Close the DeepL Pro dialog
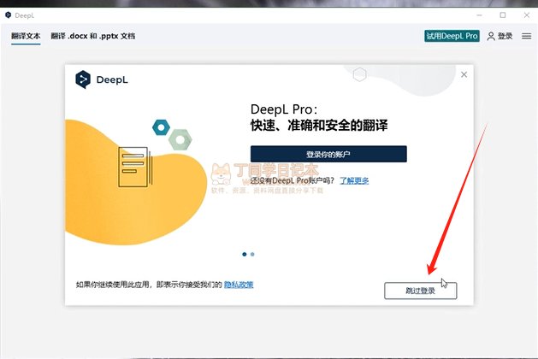Image resolution: width=538 pixels, height=359 pixels. coord(464,74)
